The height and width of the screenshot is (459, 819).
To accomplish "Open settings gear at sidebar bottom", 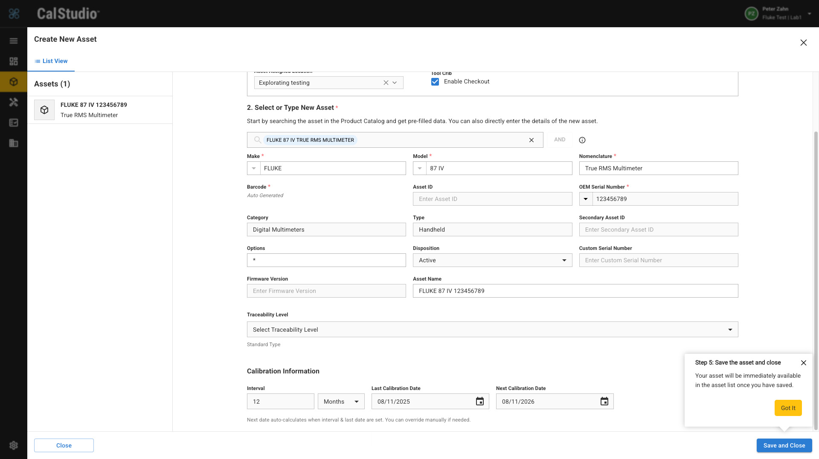I will click(14, 445).
